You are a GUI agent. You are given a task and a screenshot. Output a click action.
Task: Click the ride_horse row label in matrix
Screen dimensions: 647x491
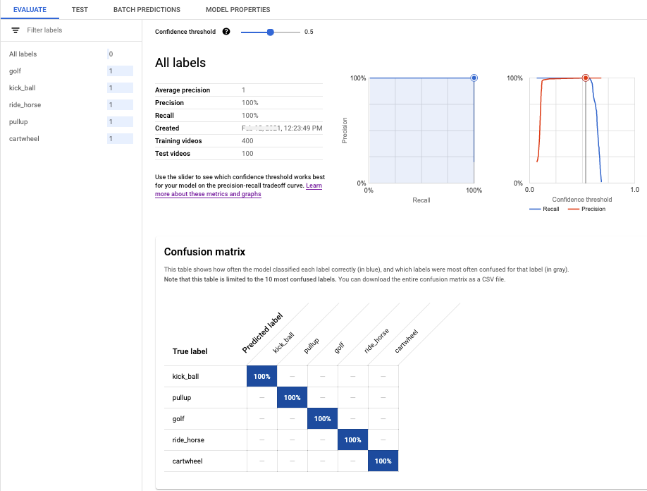click(188, 440)
